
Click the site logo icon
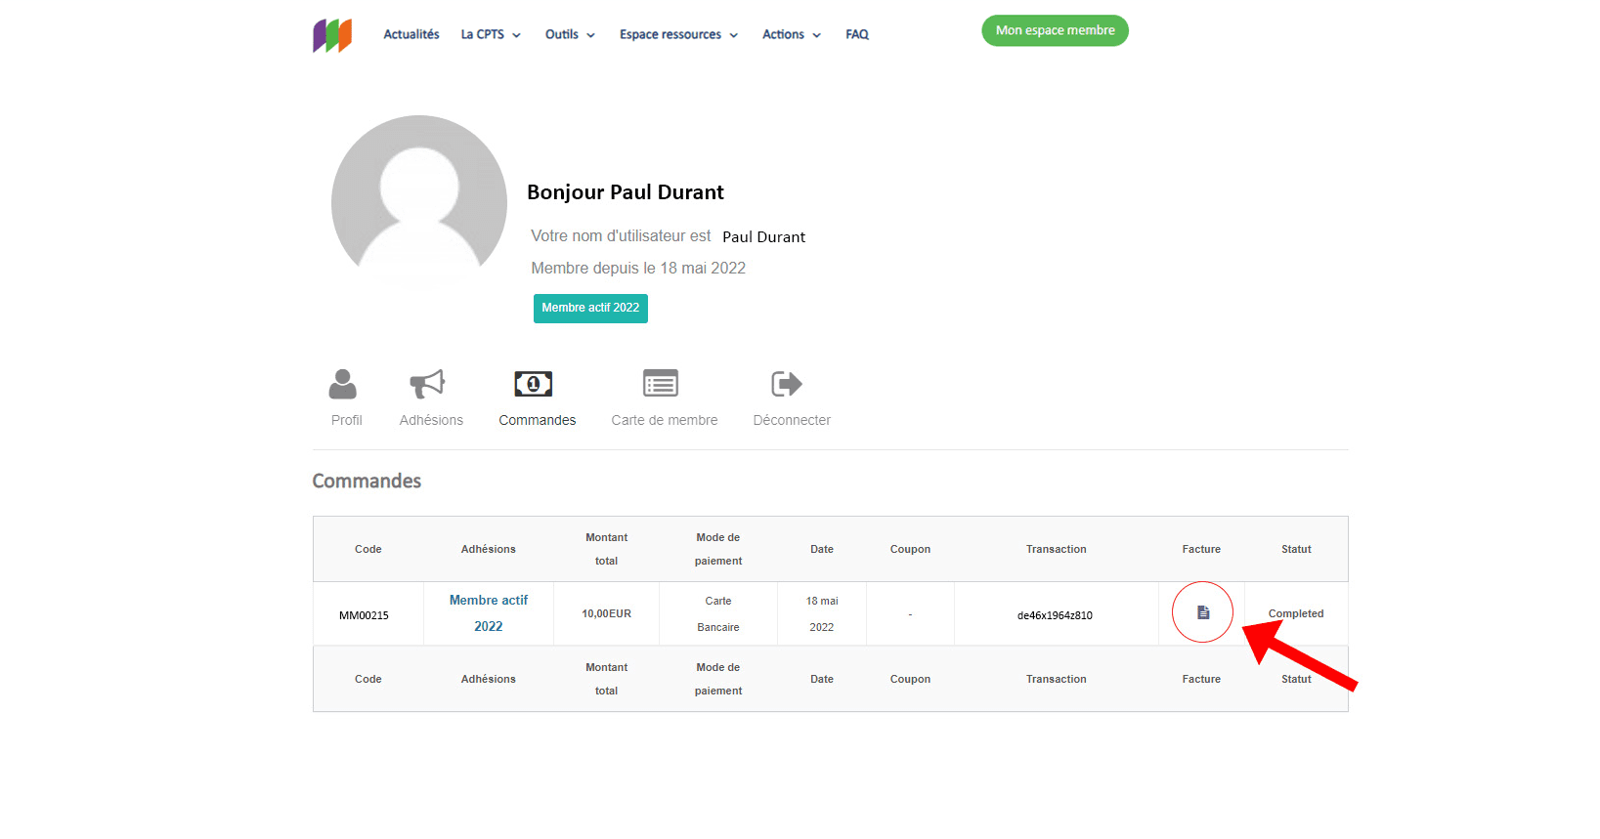[332, 35]
